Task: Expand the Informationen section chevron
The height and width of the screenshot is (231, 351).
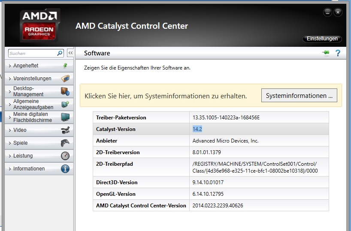Action: click(x=10, y=169)
